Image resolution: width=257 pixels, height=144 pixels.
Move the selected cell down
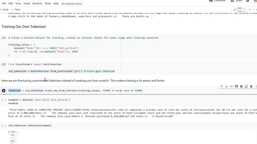point(226,86)
